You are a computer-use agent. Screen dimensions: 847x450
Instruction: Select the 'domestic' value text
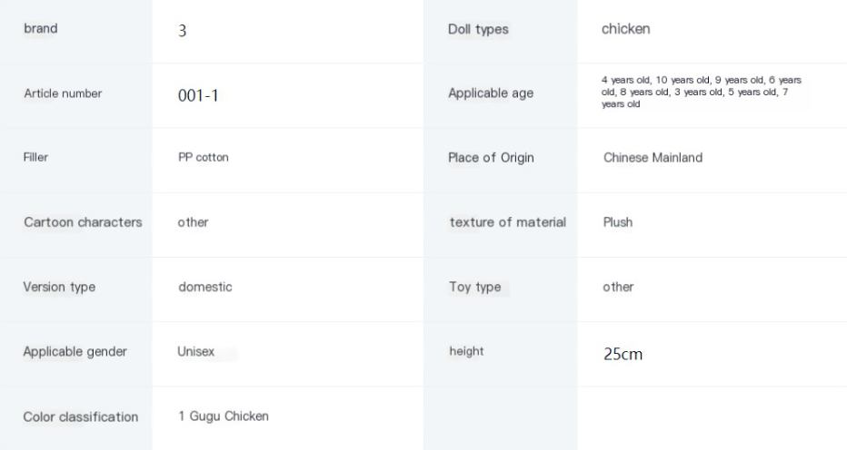tap(205, 288)
